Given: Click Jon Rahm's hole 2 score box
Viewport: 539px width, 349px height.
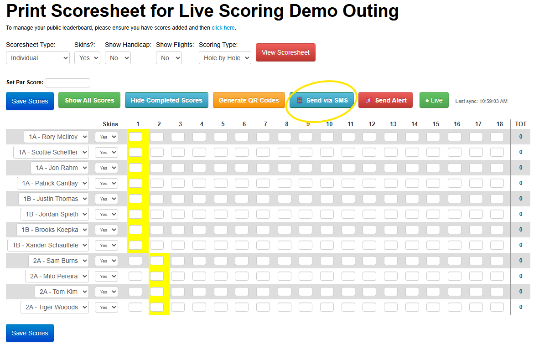Looking at the screenshot, I should click(157, 168).
